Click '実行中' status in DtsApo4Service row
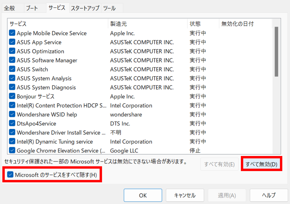The width and height of the screenshot is (290, 204). pos(198,123)
